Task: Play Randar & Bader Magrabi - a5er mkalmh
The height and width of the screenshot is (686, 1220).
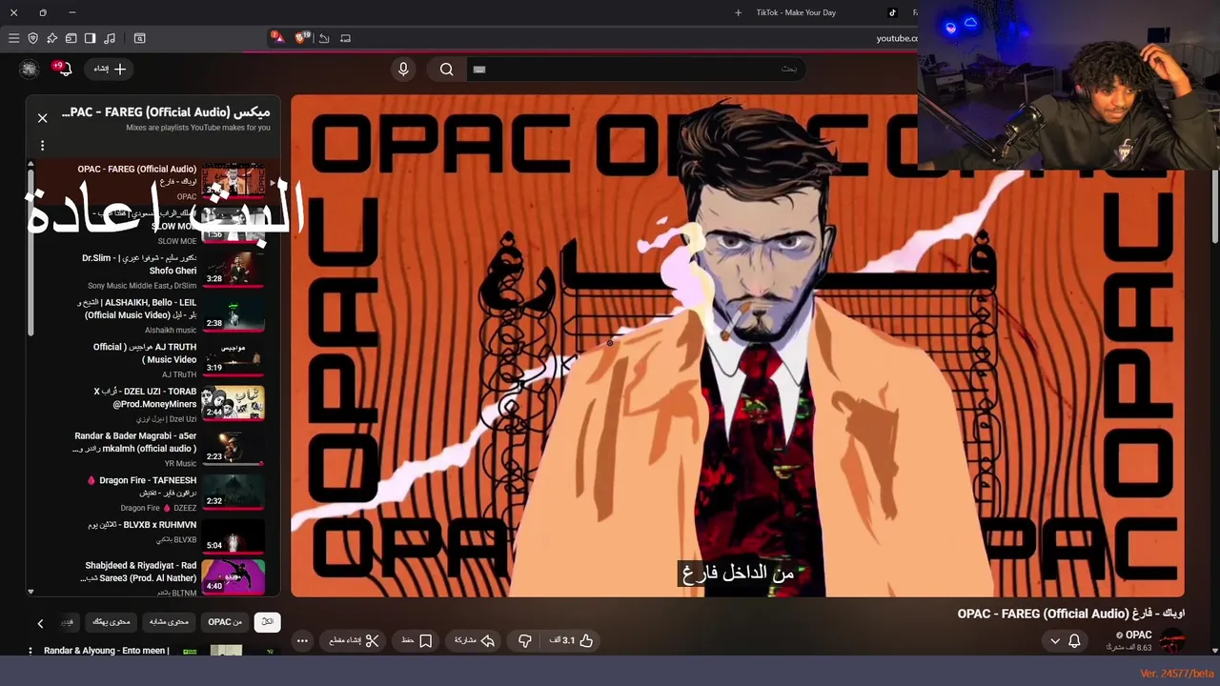Action: tap(153, 449)
